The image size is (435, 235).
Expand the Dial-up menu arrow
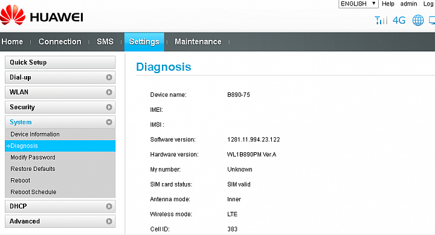pos(109,77)
